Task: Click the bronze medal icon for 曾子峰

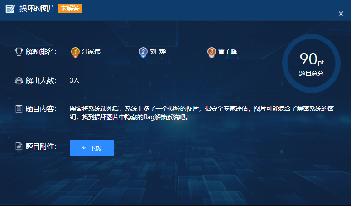Action: (x=212, y=52)
